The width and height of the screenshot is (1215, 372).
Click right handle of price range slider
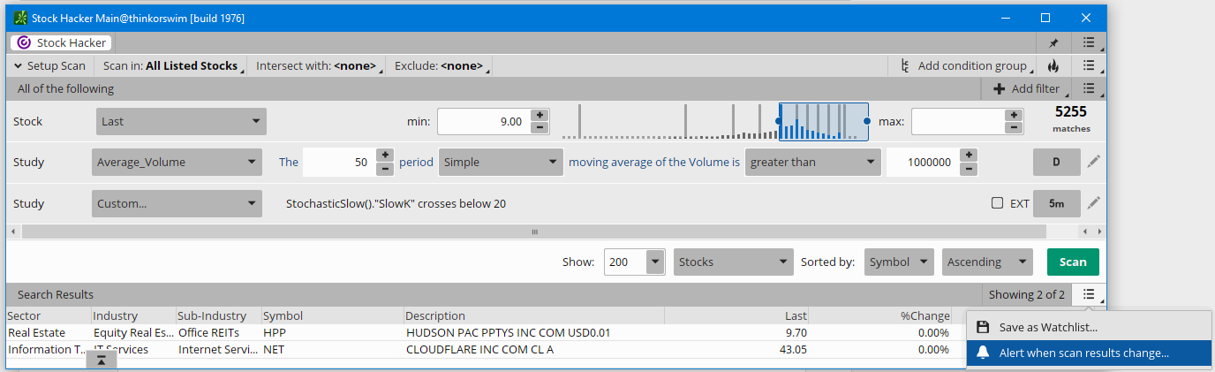(x=867, y=121)
